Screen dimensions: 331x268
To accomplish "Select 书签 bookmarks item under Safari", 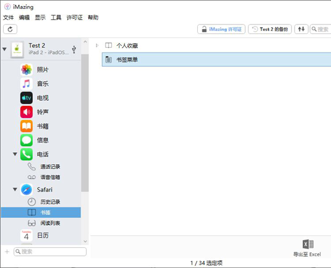I will tap(41, 212).
